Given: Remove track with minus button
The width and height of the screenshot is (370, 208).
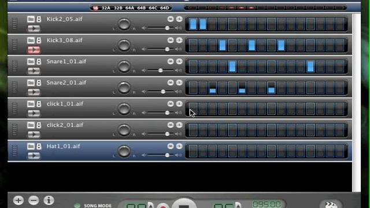Looking at the screenshot, I should click(34, 200).
